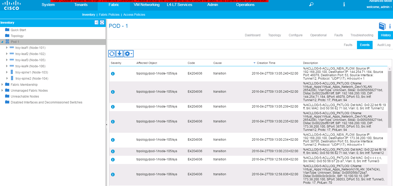Sort by Severity column header

pos(116,63)
